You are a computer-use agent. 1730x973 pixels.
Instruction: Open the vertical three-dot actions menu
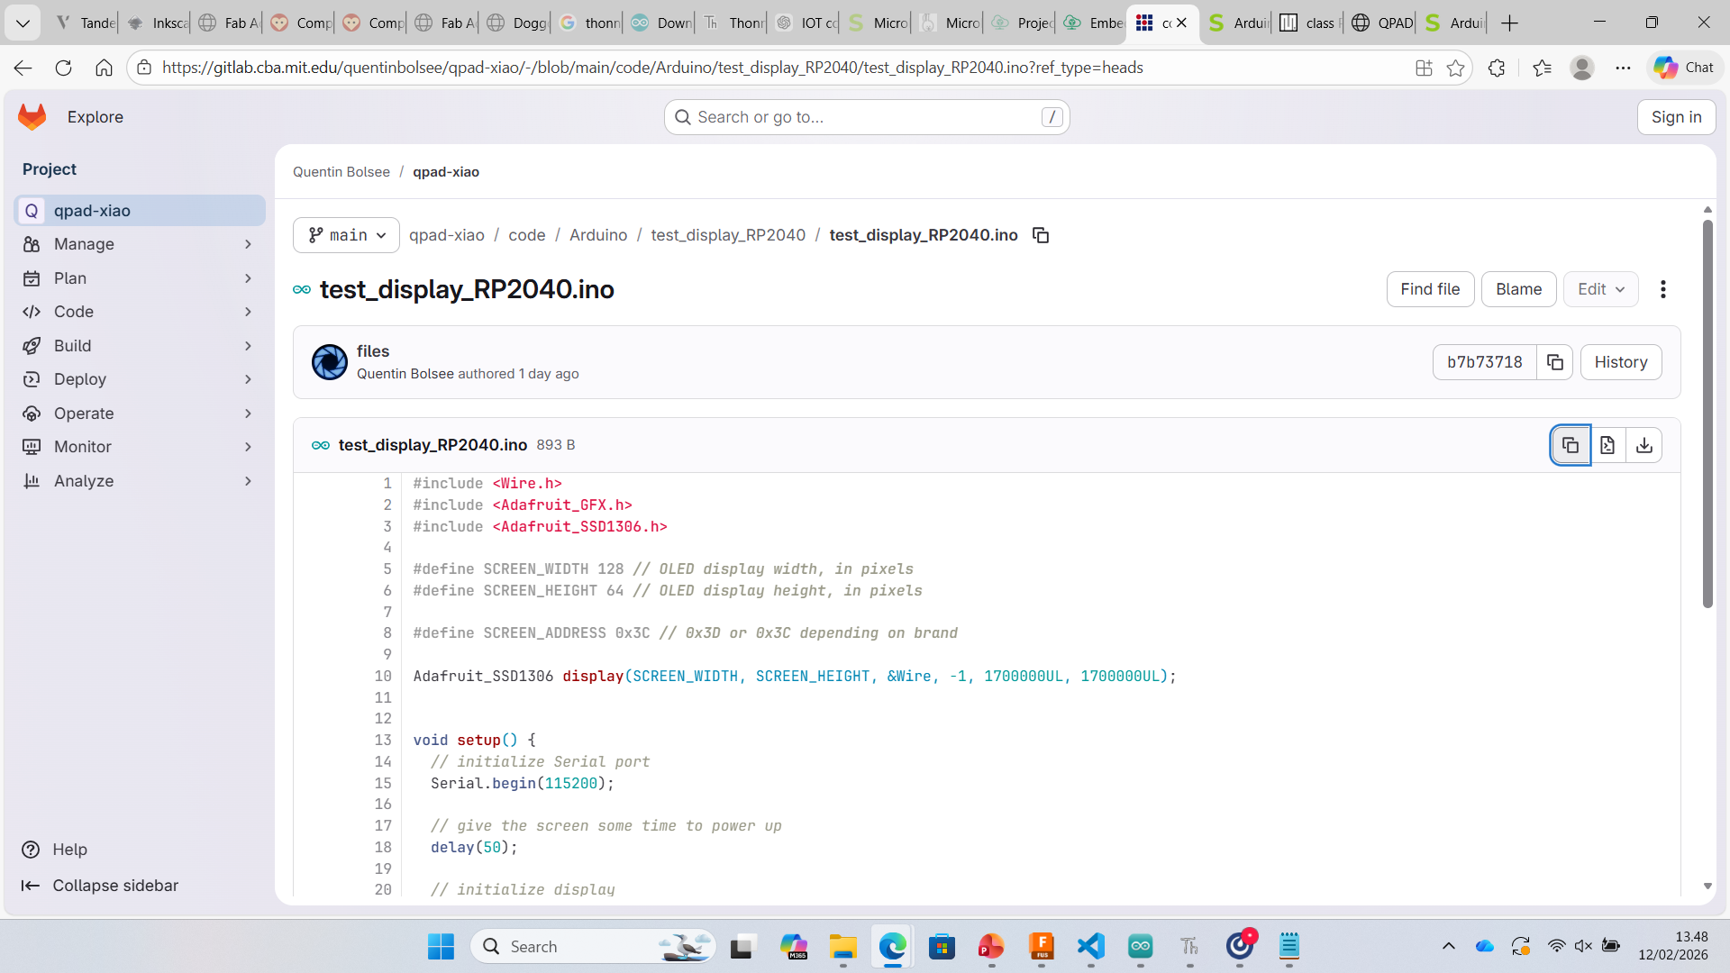point(1663,289)
